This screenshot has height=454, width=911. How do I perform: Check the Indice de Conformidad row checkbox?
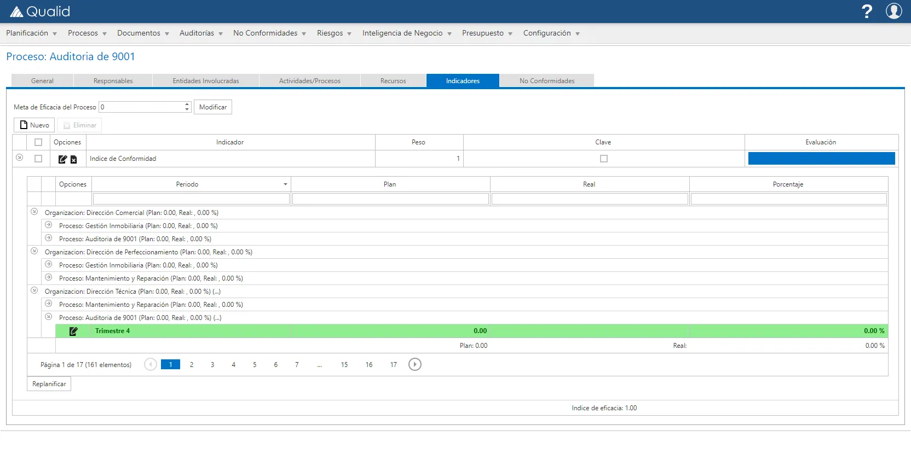(x=38, y=159)
